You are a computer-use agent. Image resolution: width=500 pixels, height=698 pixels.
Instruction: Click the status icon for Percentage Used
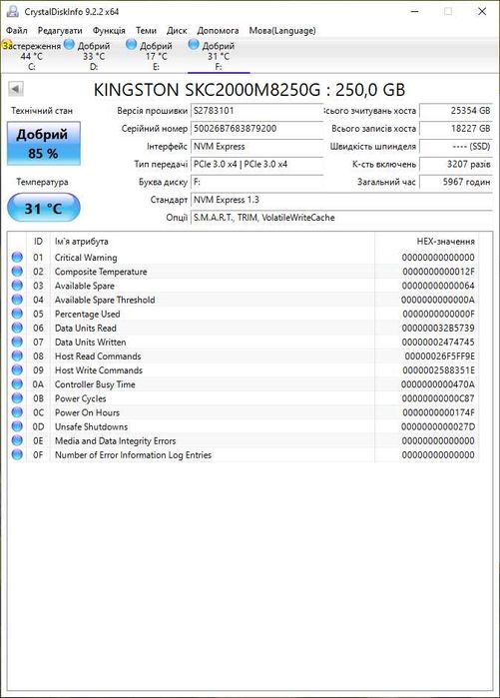(x=17, y=314)
